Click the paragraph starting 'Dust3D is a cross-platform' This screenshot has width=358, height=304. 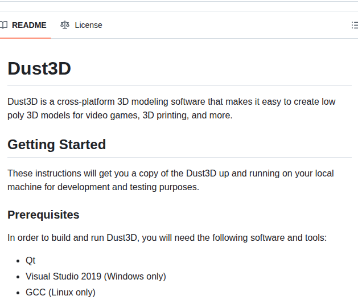171,109
